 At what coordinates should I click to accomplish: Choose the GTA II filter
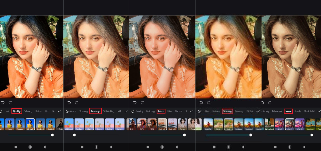coord(290,124)
